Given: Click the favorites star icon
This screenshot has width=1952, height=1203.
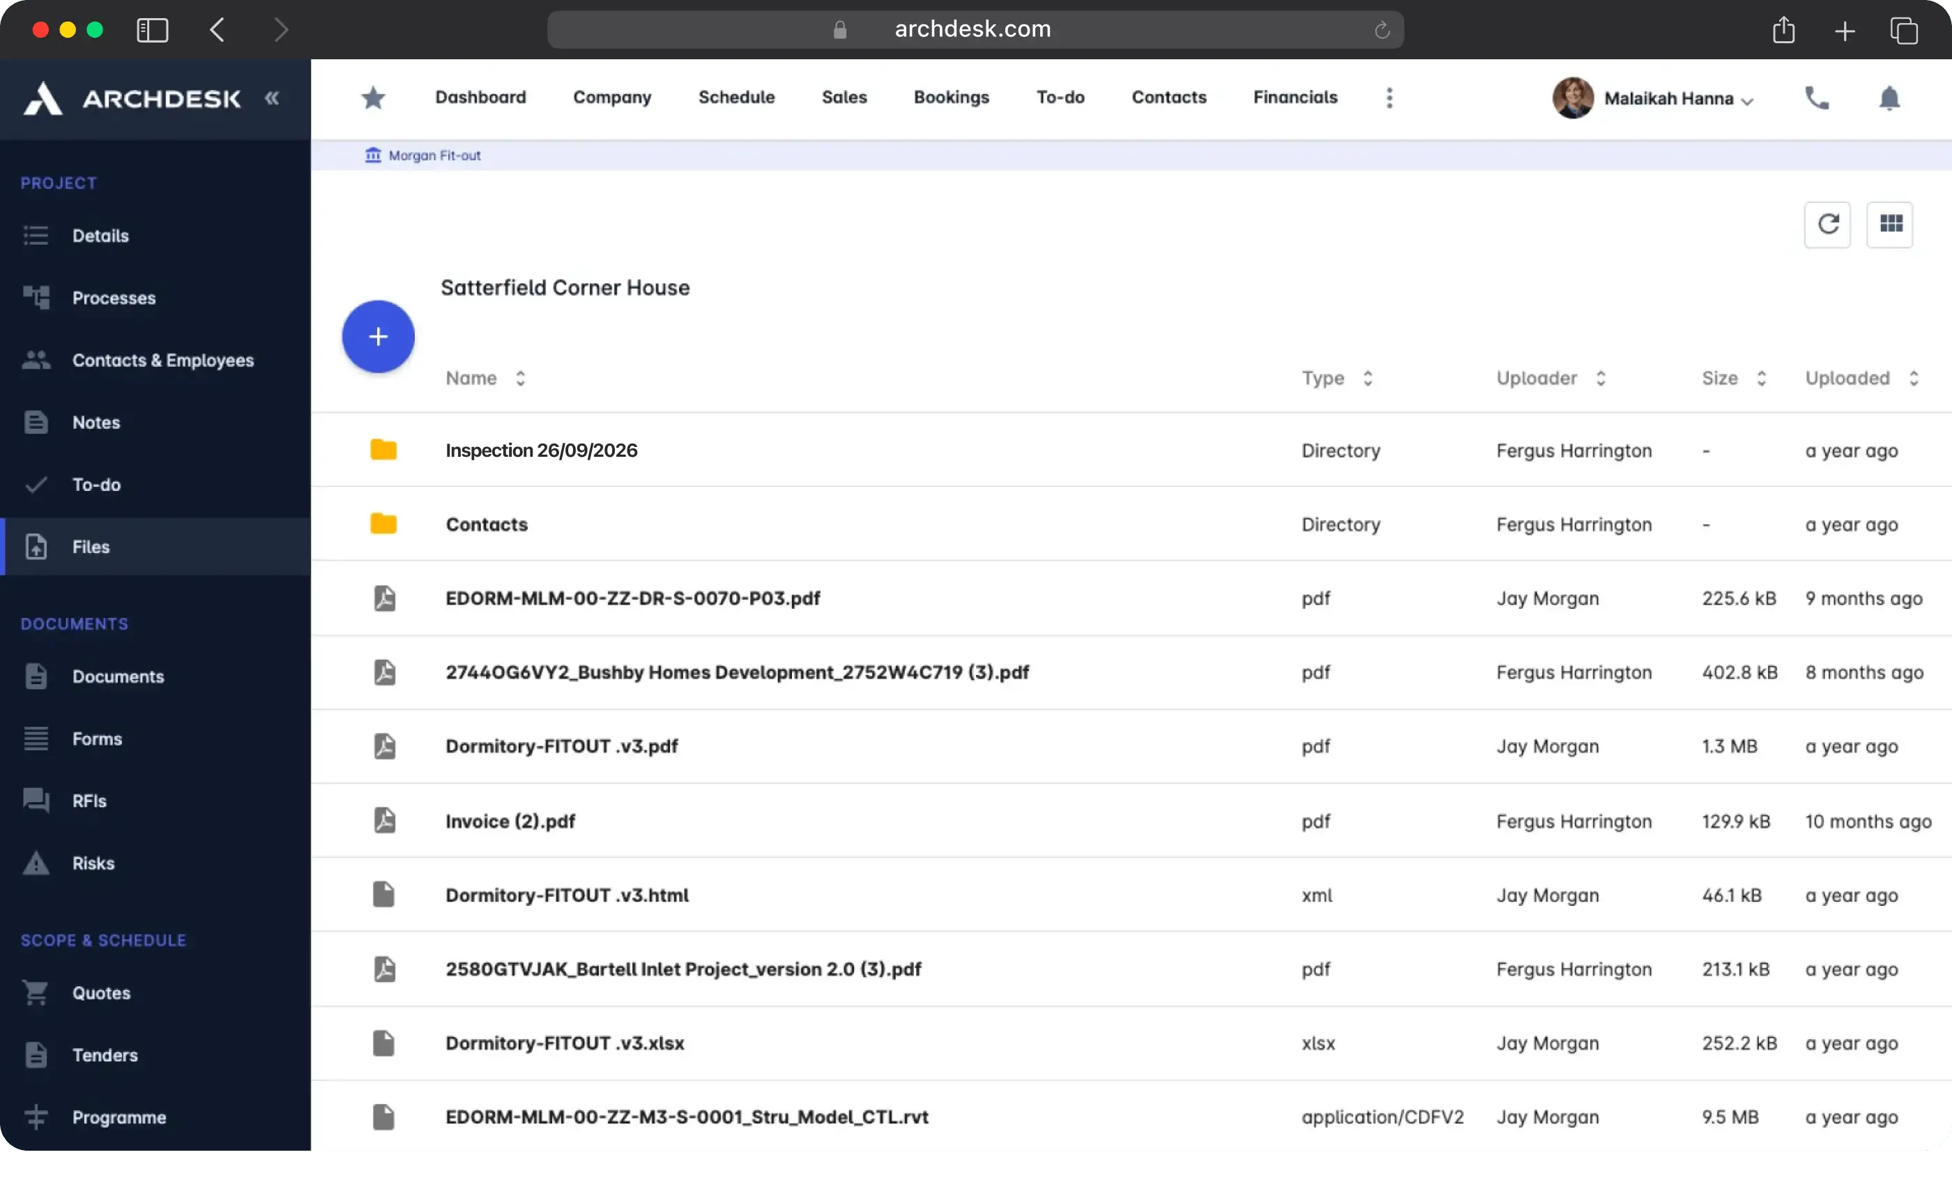Looking at the screenshot, I should (x=373, y=98).
